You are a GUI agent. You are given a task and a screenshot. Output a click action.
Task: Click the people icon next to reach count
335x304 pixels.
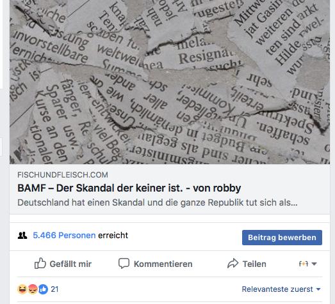click(22, 236)
